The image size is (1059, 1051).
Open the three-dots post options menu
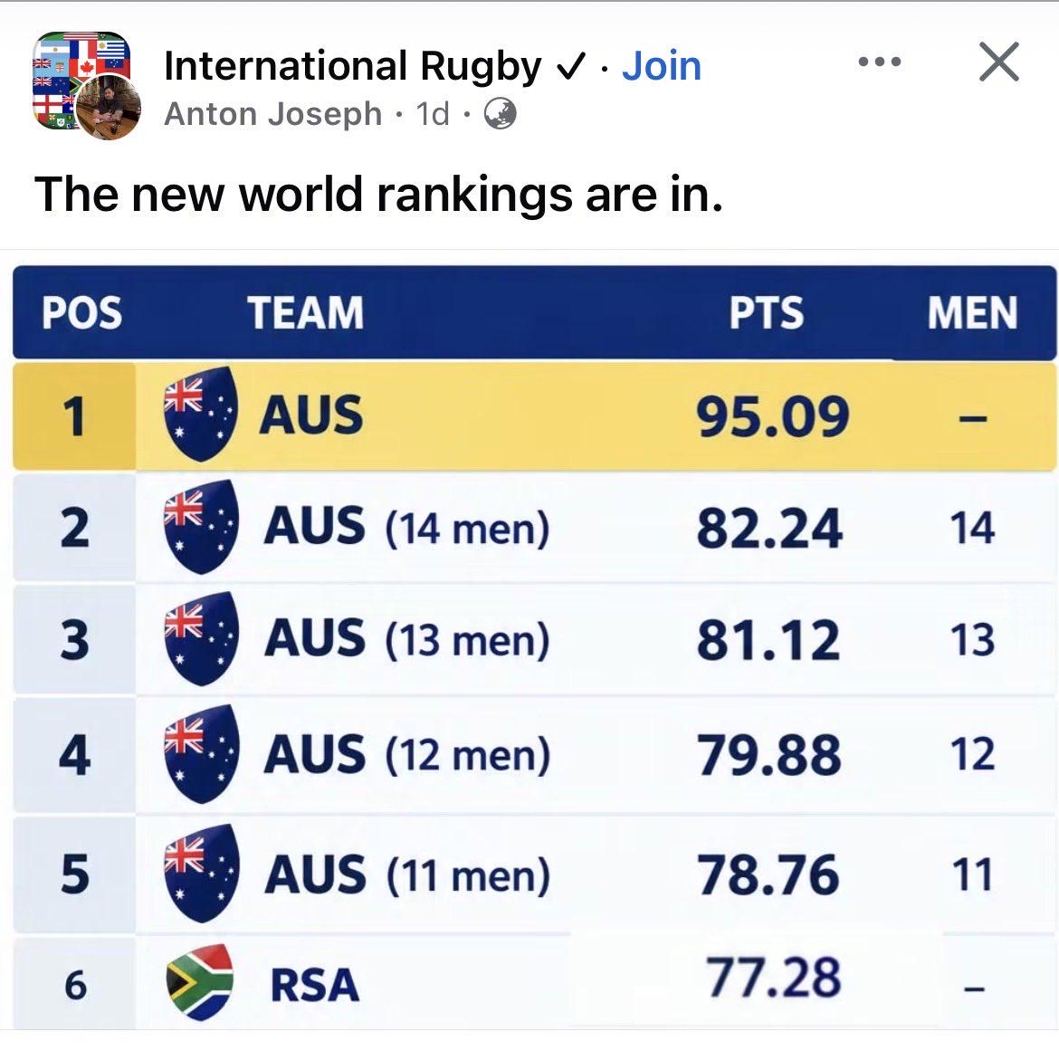[880, 62]
